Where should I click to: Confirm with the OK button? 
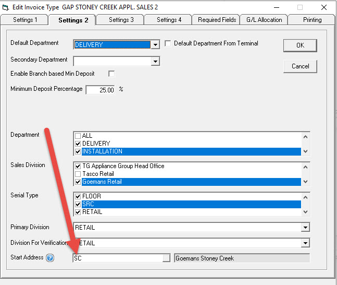coord(300,45)
